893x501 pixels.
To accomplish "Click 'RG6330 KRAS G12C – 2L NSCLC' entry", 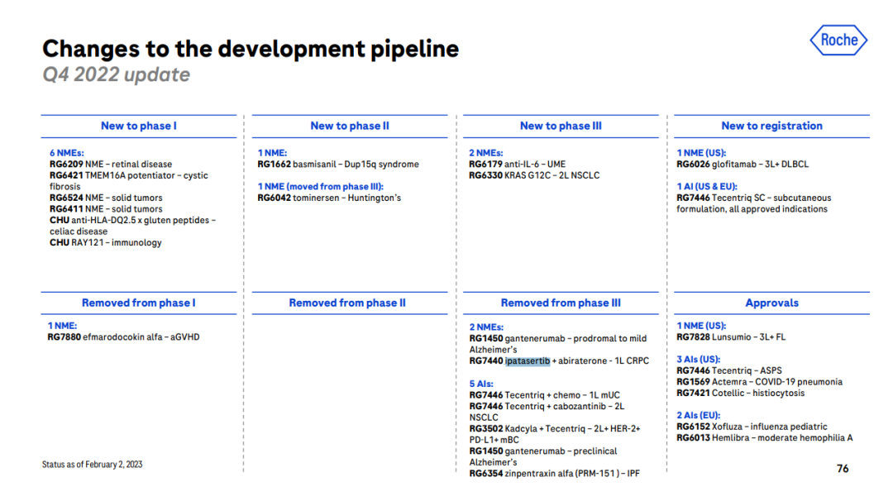I will (534, 175).
